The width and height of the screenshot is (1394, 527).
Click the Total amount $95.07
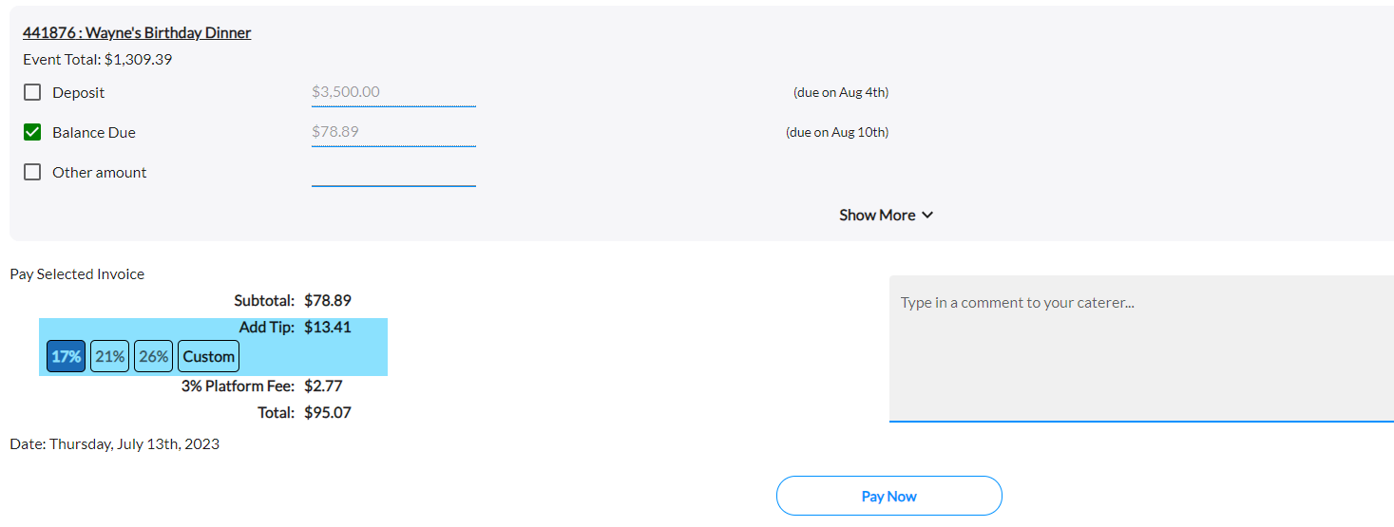pos(328,413)
